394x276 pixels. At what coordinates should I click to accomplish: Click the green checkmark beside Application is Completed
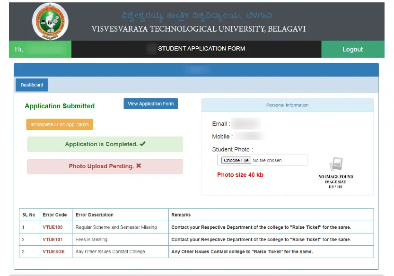click(142, 144)
